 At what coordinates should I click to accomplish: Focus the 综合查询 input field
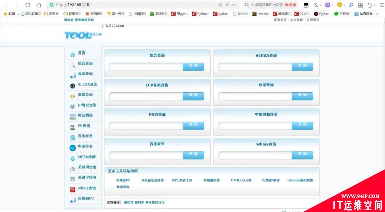click(x=146, y=67)
